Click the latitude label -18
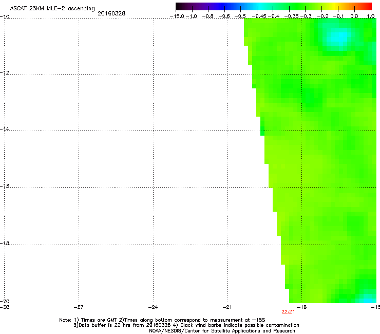Image resolution: width=380 pixels, height=334 pixels. (5, 243)
